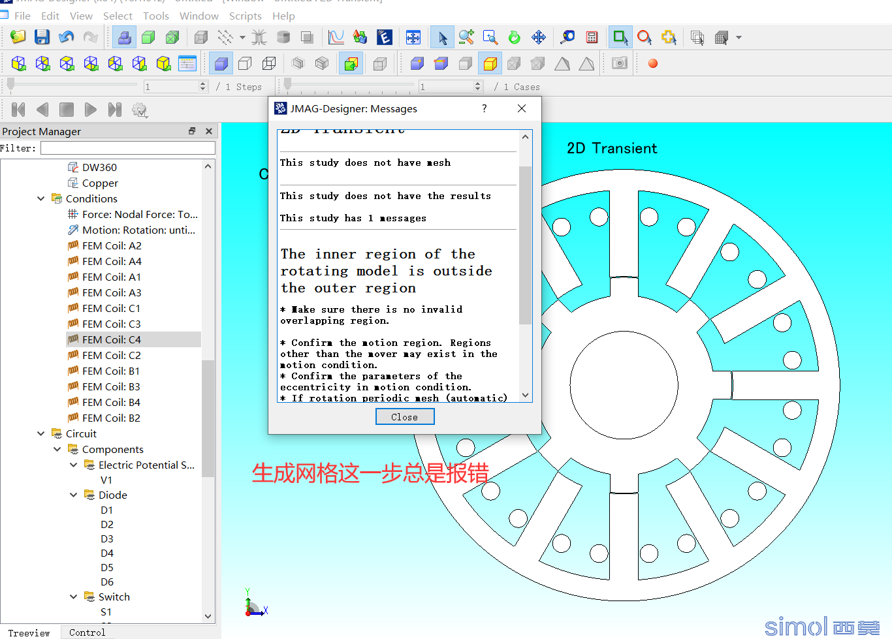Float the Project Manager panel
Screen dimensions: 892x639
(192, 131)
